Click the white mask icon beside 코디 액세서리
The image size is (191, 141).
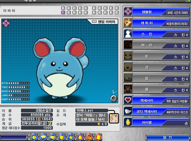pos(128,111)
